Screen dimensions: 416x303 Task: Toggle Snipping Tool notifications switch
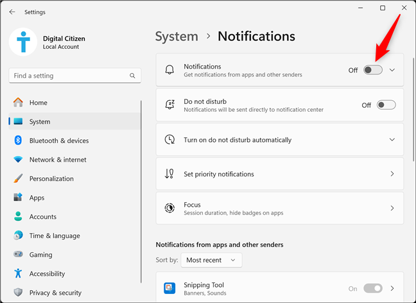coord(373,288)
